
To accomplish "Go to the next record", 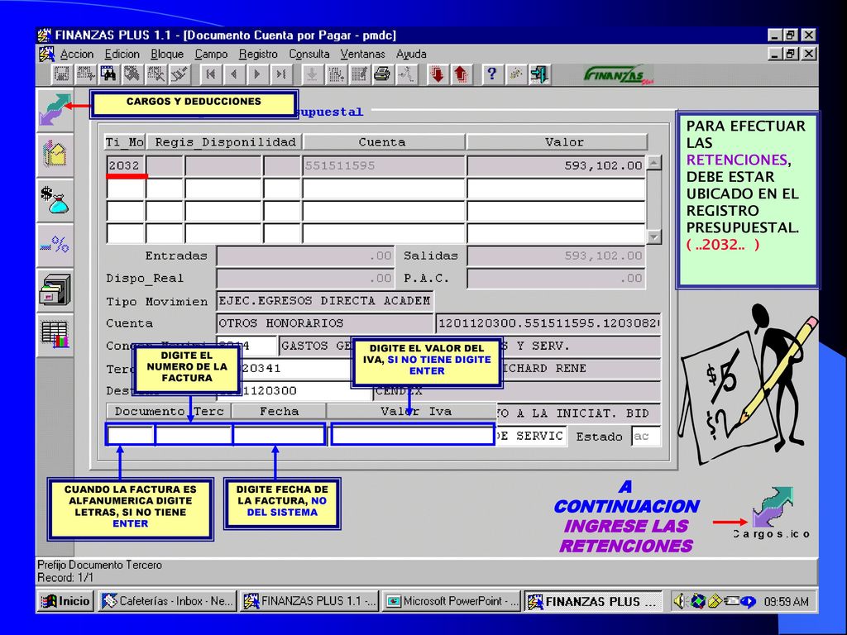I will coord(257,74).
